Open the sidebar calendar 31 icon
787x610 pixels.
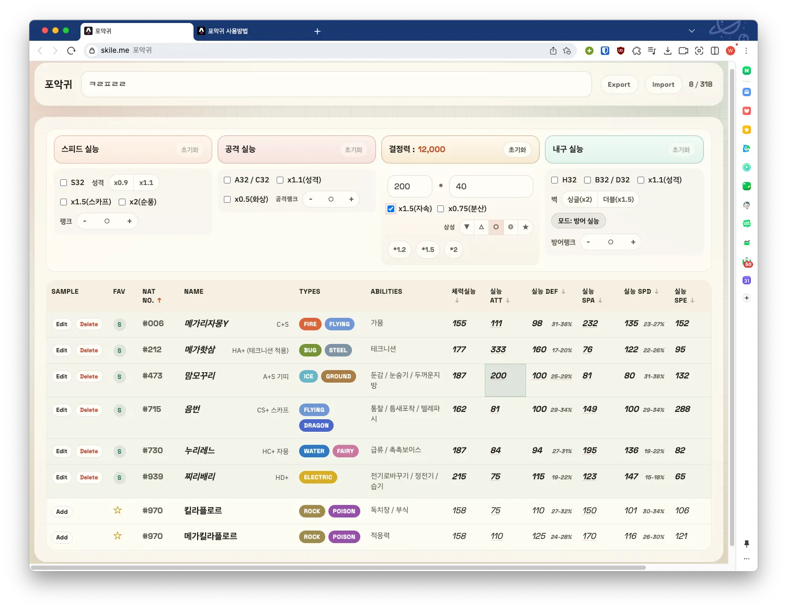tap(747, 281)
